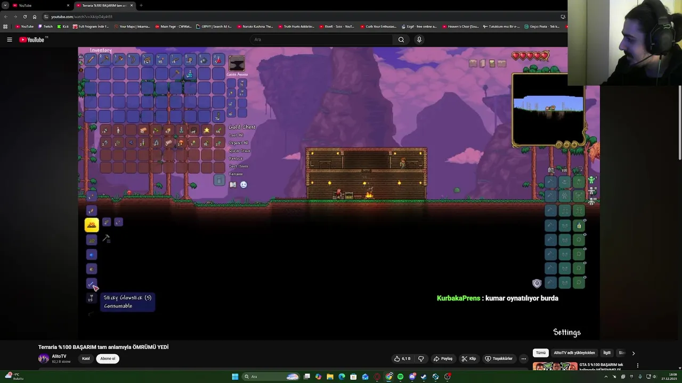Subscribe with Abone ol button
Image resolution: width=682 pixels, height=383 pixels.
pos(108,359)
